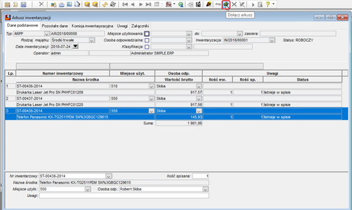352x210 pixels.
Task: Click the Ilość ew. column header
Action: click(x=217, y=80)
